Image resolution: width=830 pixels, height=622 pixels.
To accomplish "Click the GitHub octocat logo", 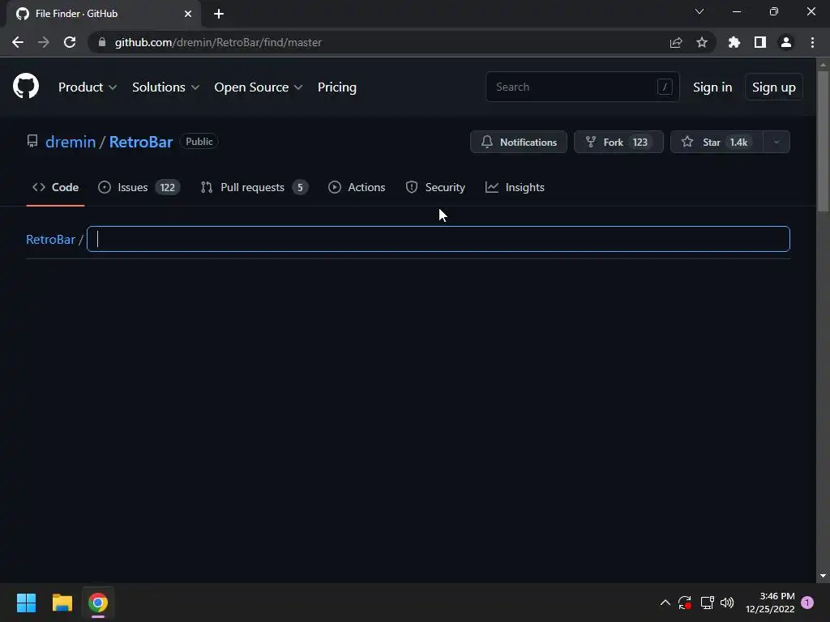I will tap(26, 86).
